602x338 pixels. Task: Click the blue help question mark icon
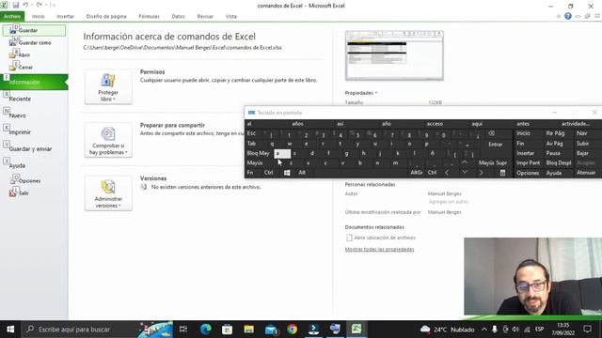568,16
